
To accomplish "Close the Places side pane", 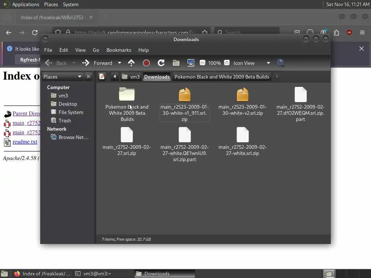I will 88,77.
